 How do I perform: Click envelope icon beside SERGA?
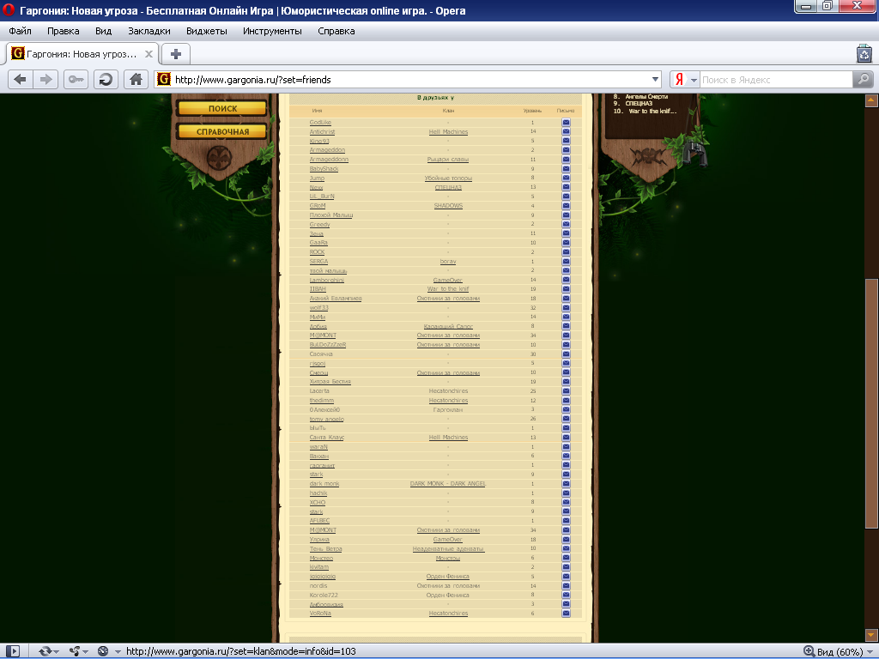pyautogui.click(x=566, y=261)
